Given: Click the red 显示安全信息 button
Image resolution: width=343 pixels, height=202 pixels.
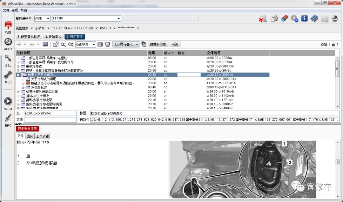Looking at the screenshot, I should [27, 129].
